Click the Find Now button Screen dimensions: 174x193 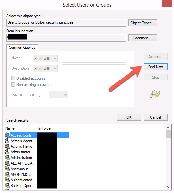tap(156, 67)
